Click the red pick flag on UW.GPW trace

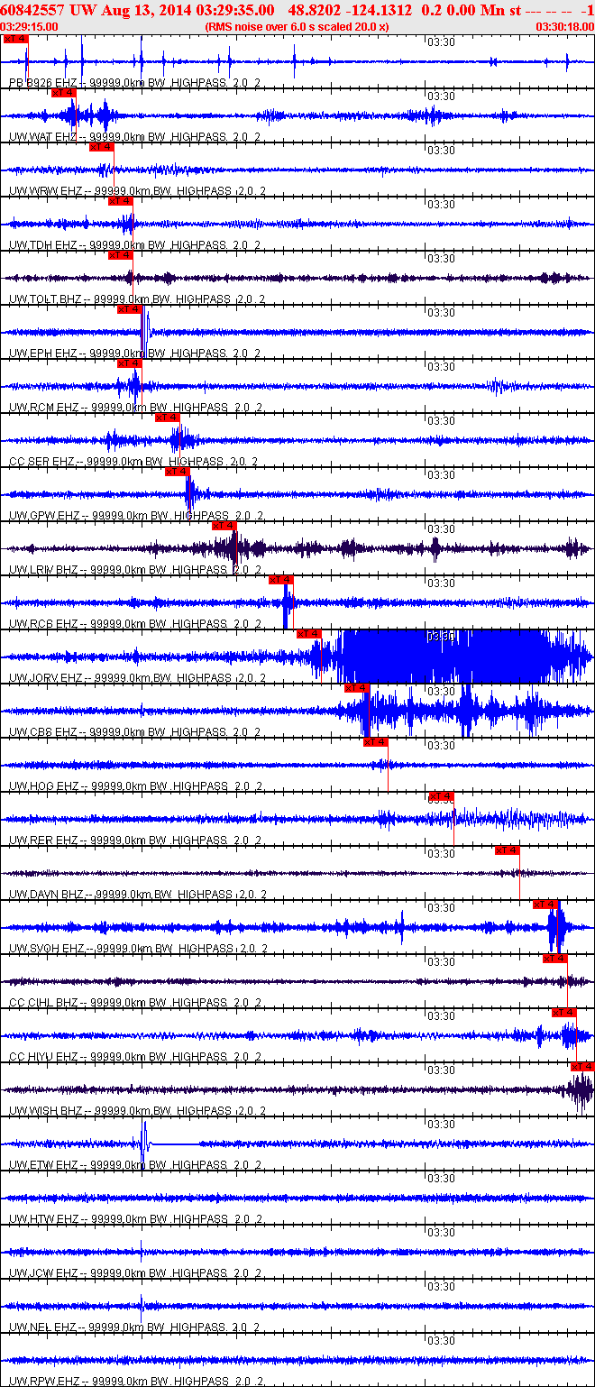click(177, 471)
